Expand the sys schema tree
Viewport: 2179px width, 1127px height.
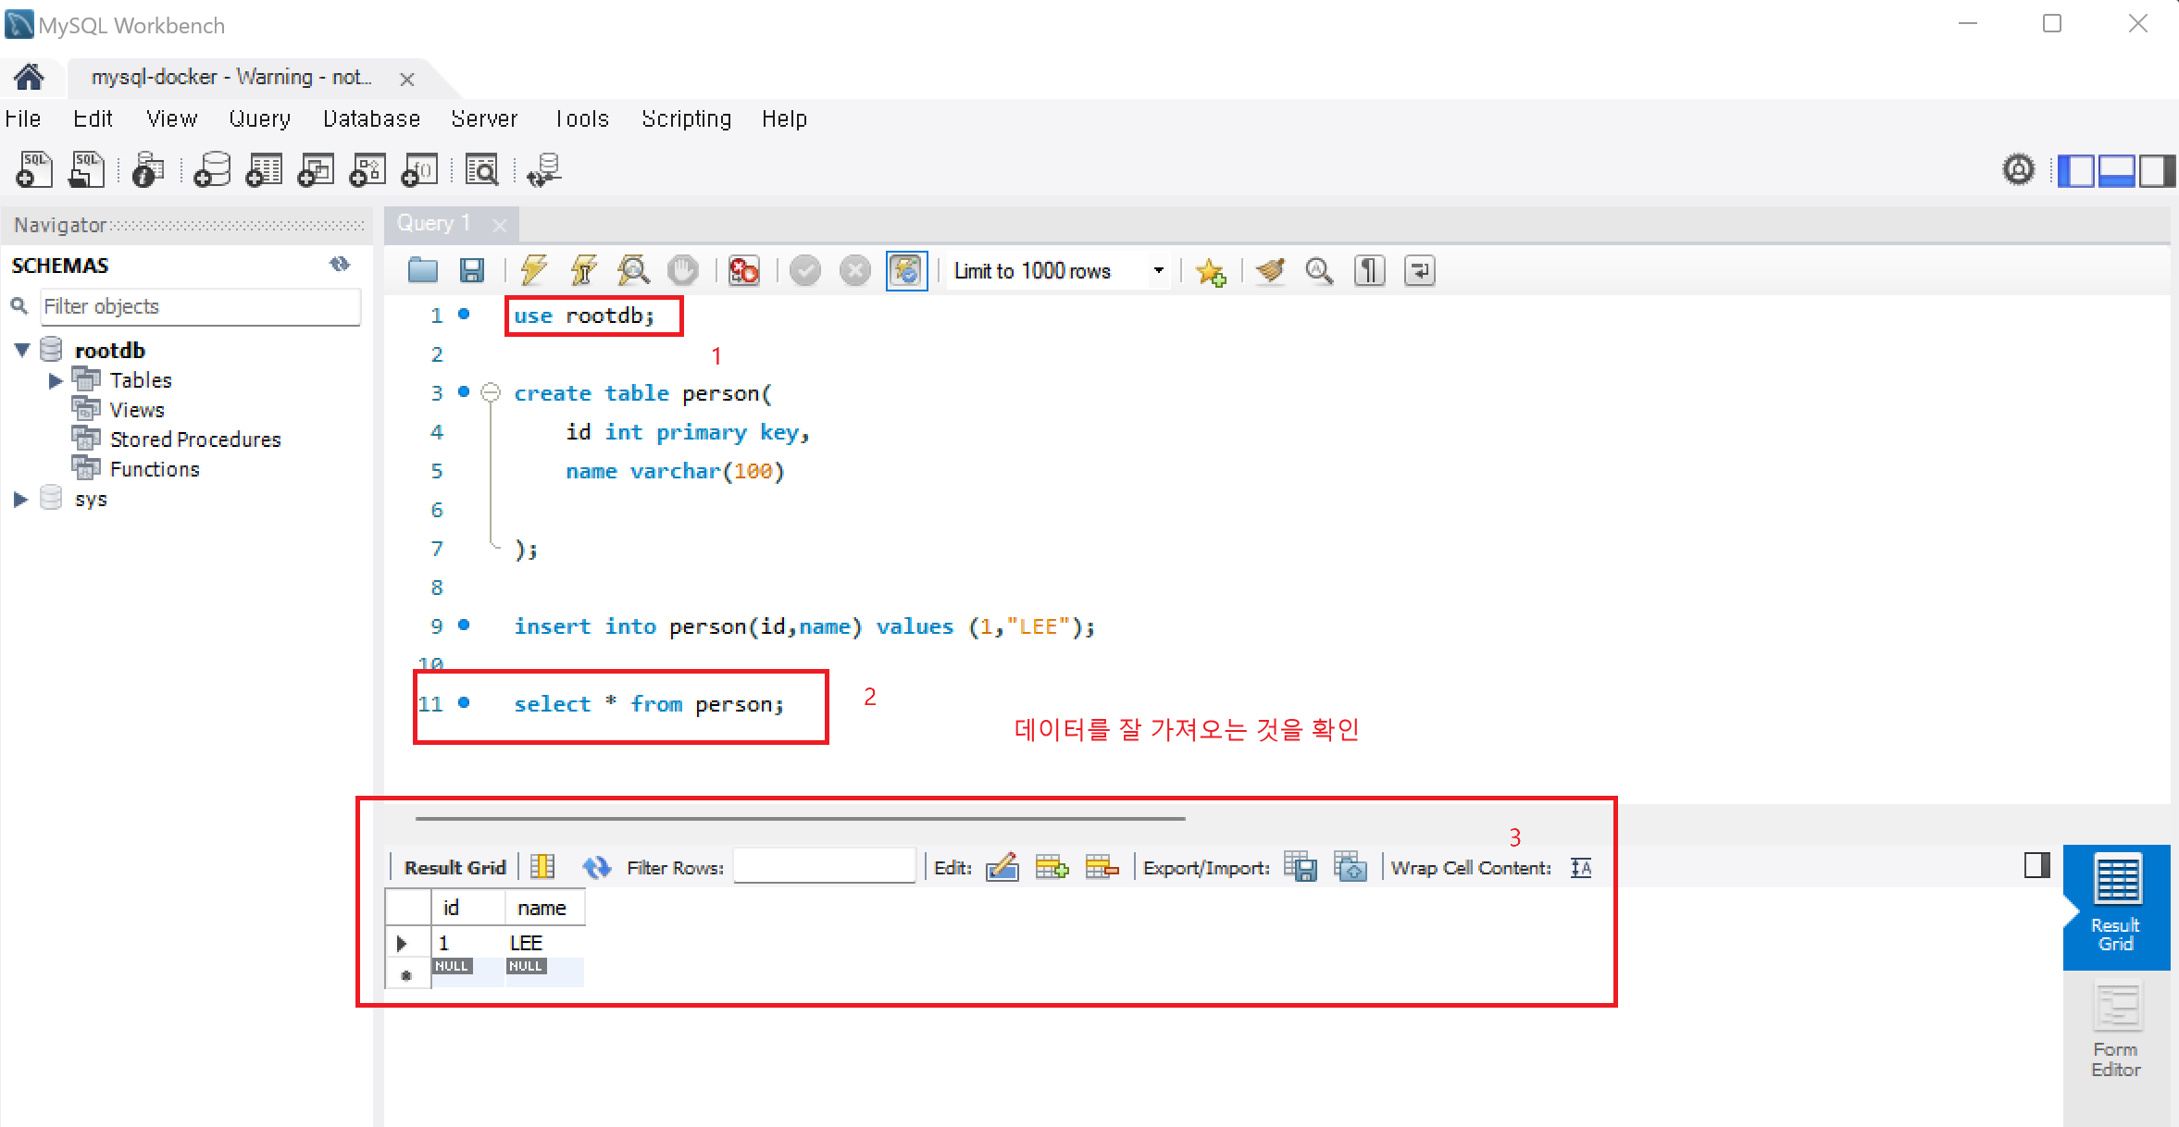coord(20,500)
